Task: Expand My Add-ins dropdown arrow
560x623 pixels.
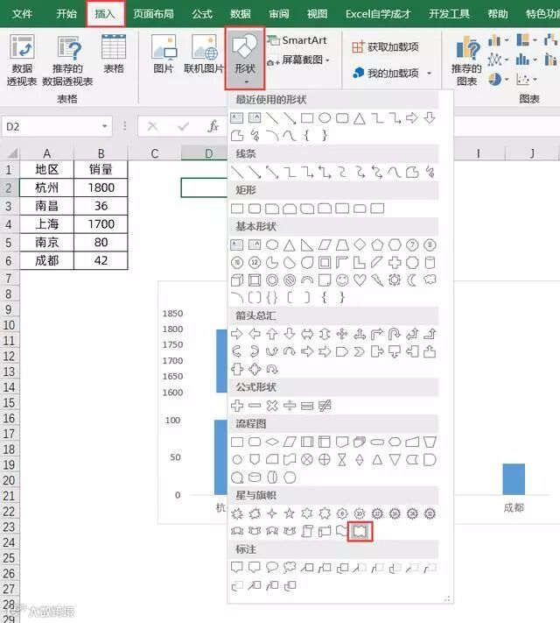Action: pos(429,73)
